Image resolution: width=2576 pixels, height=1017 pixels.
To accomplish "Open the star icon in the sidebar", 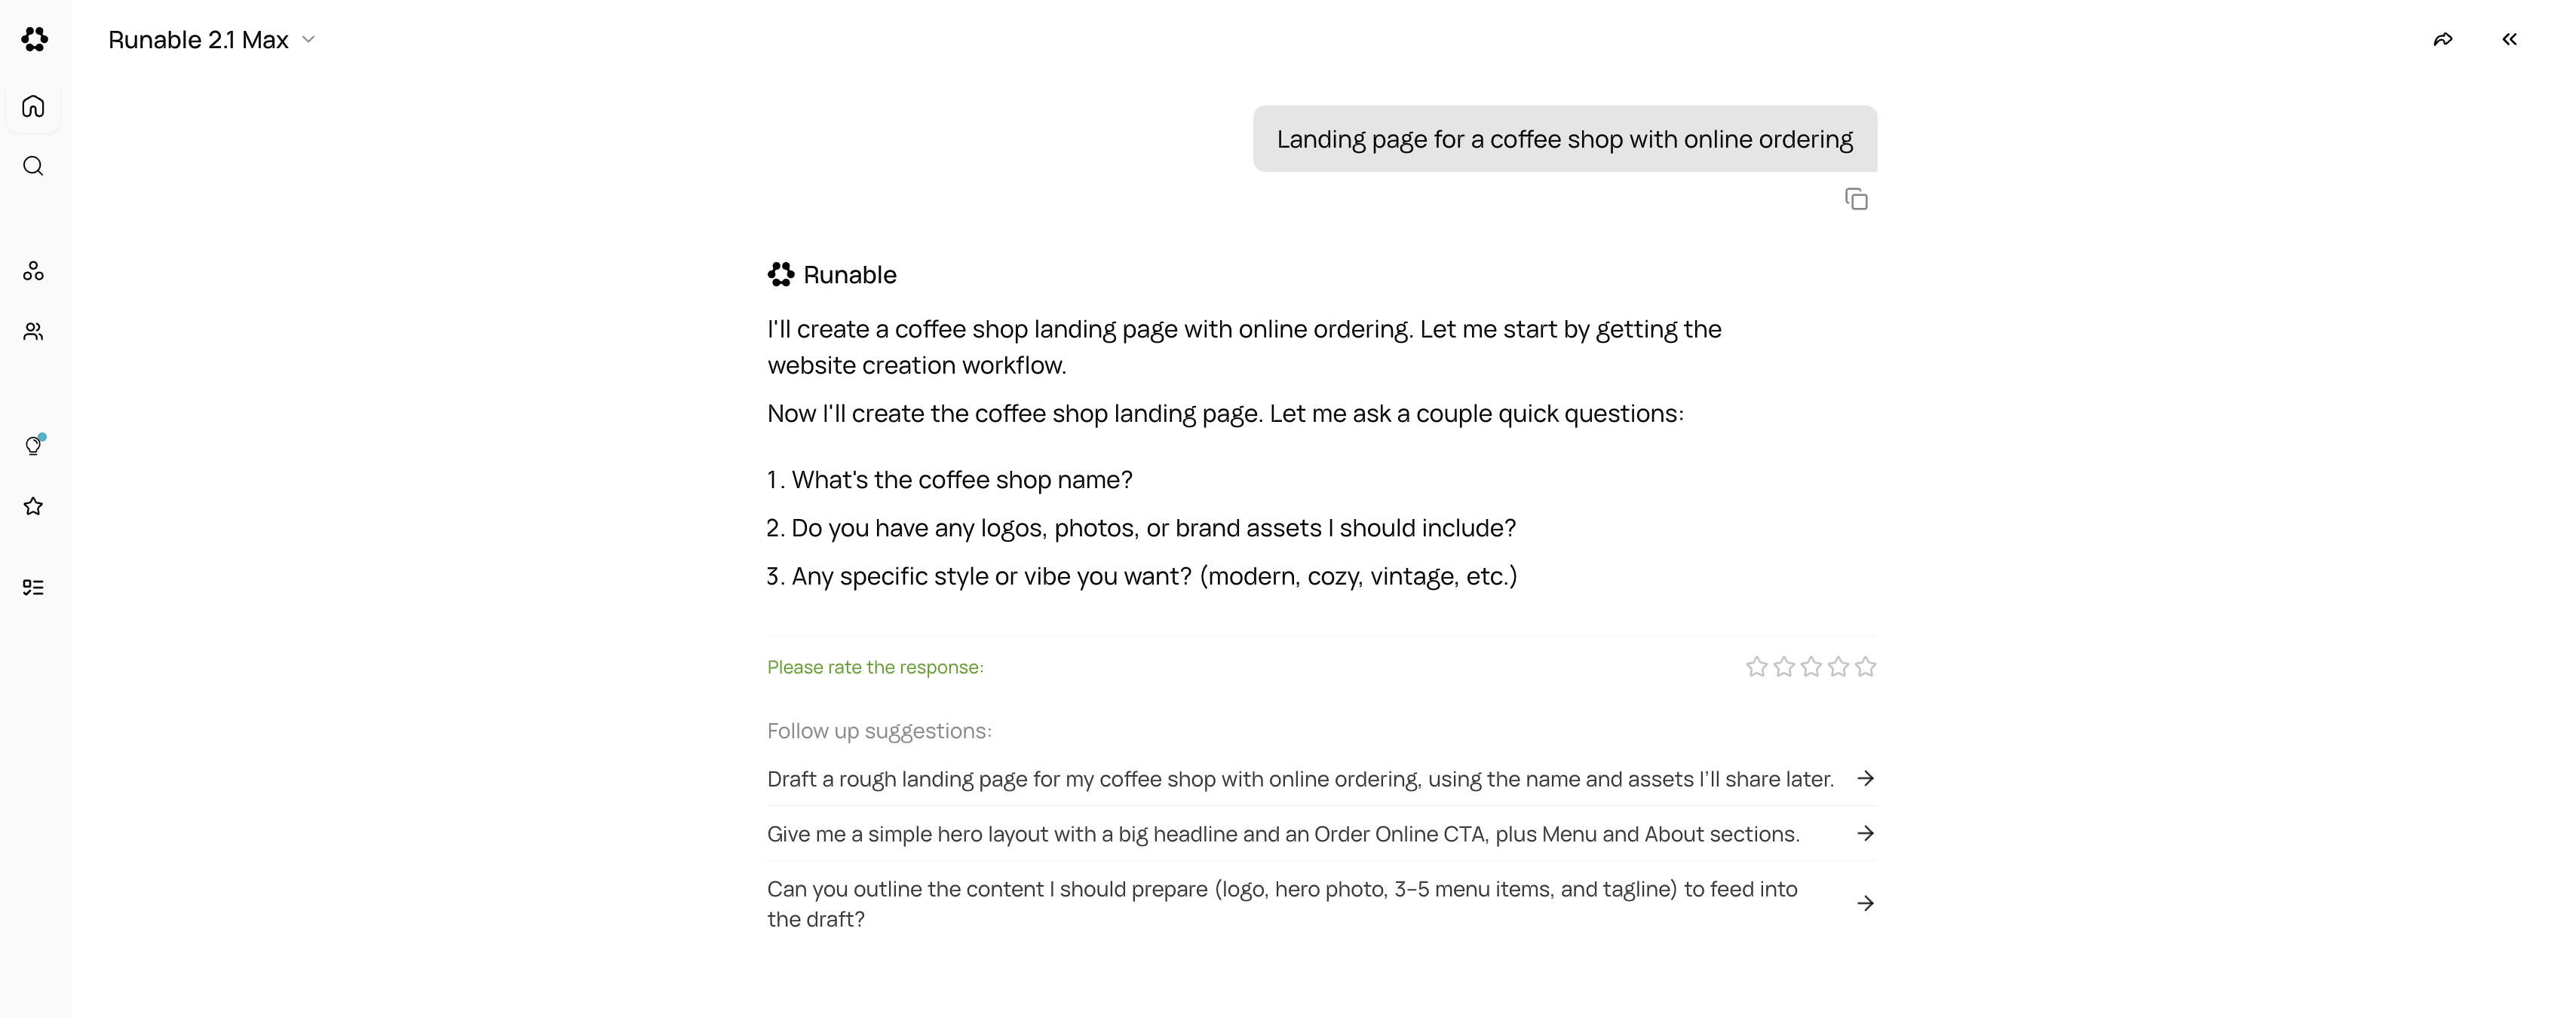I will pos(33,506).
